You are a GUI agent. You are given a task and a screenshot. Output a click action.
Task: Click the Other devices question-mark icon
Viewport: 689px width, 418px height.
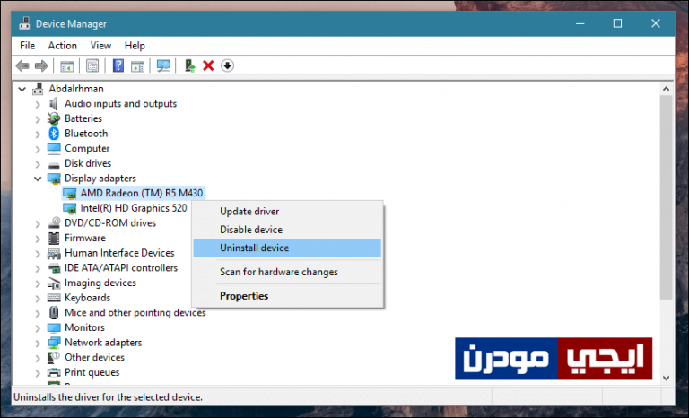tap(54, 357)
